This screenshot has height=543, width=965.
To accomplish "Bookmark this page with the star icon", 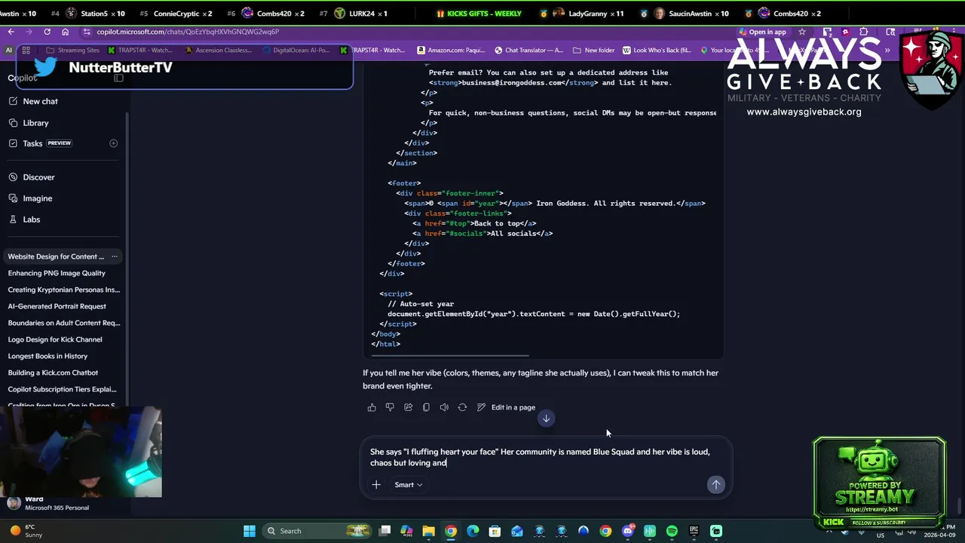I will pos(802,32).
